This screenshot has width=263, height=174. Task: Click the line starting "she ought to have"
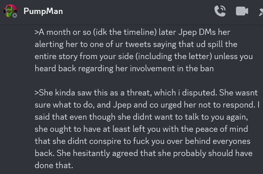pos(141,129)
